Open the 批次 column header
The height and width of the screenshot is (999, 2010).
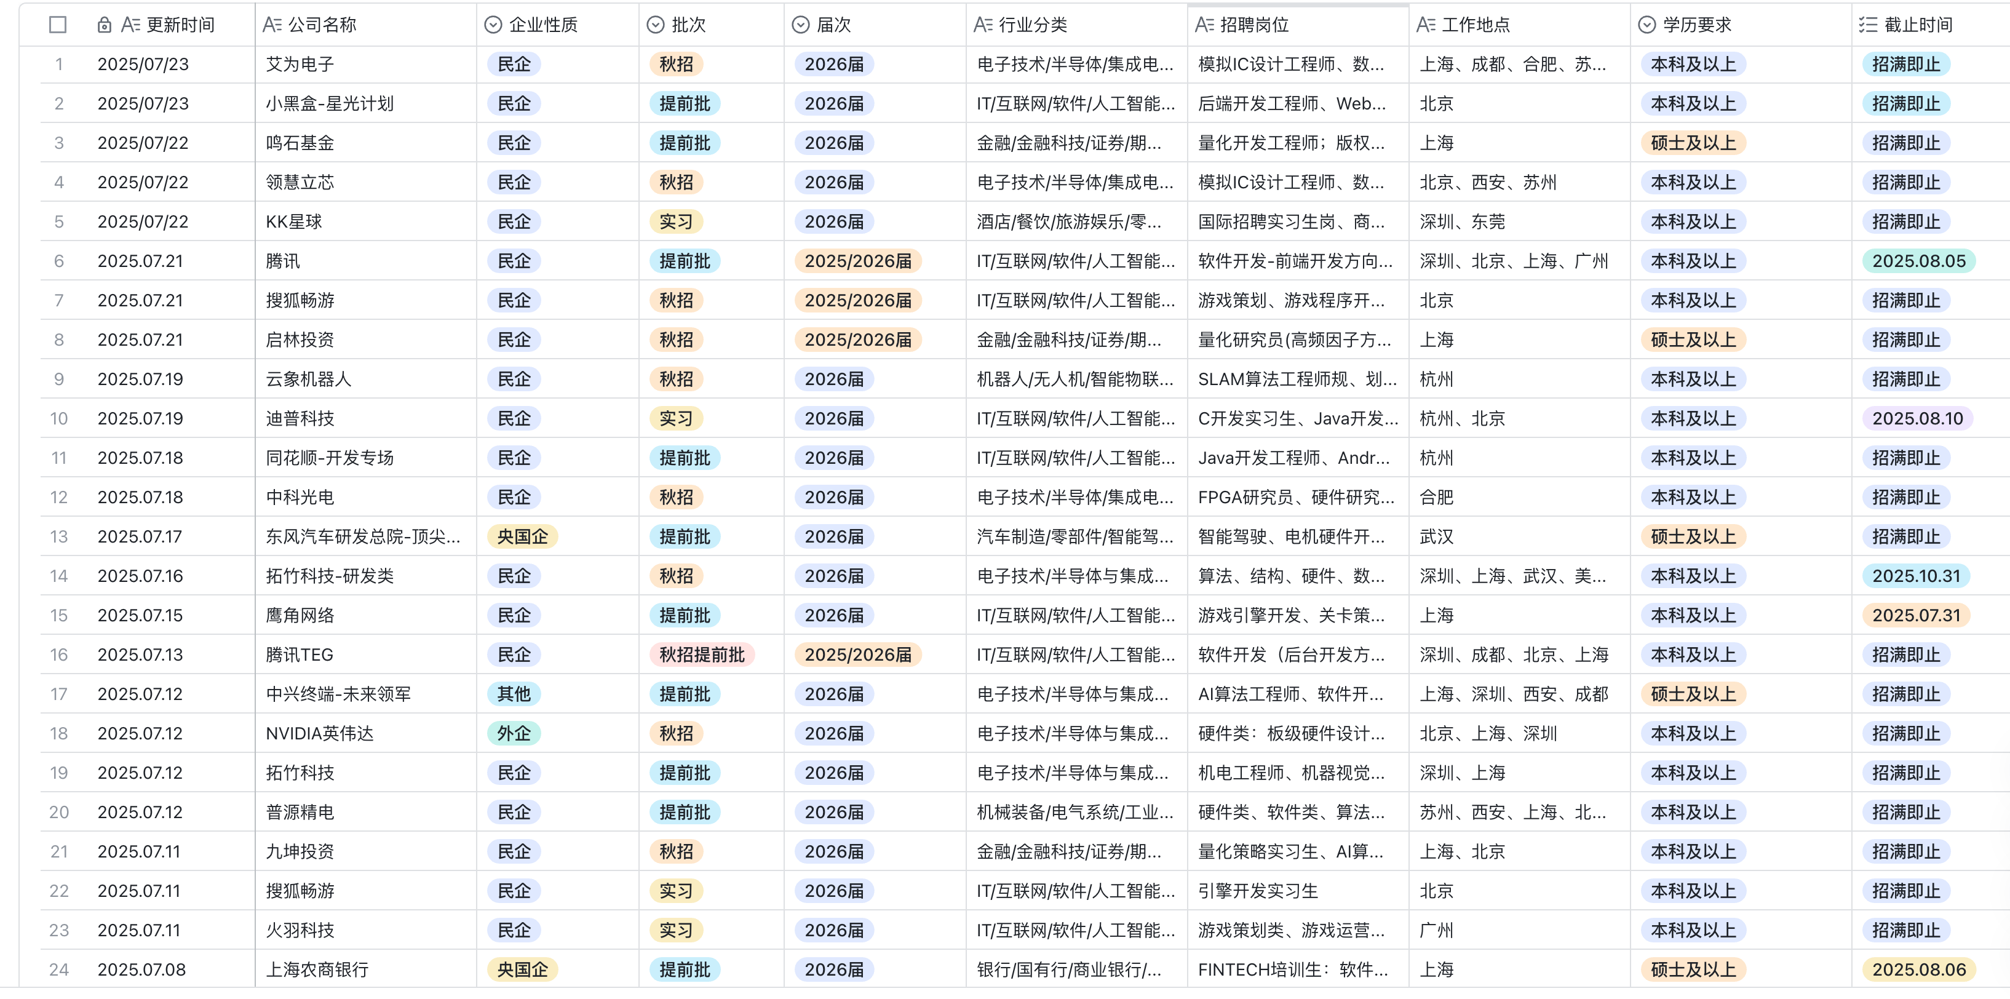pos(689,25)
